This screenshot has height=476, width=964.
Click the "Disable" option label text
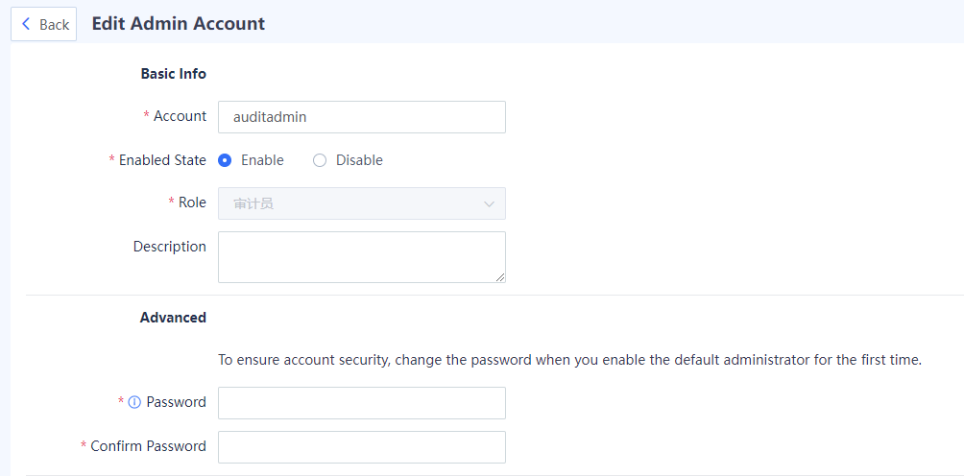point(359,160)
